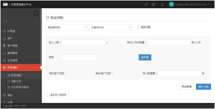Open the sidebar item with the database cylinder icon
This screenshot has width=215, height=109.
click(x=21, y=46)
